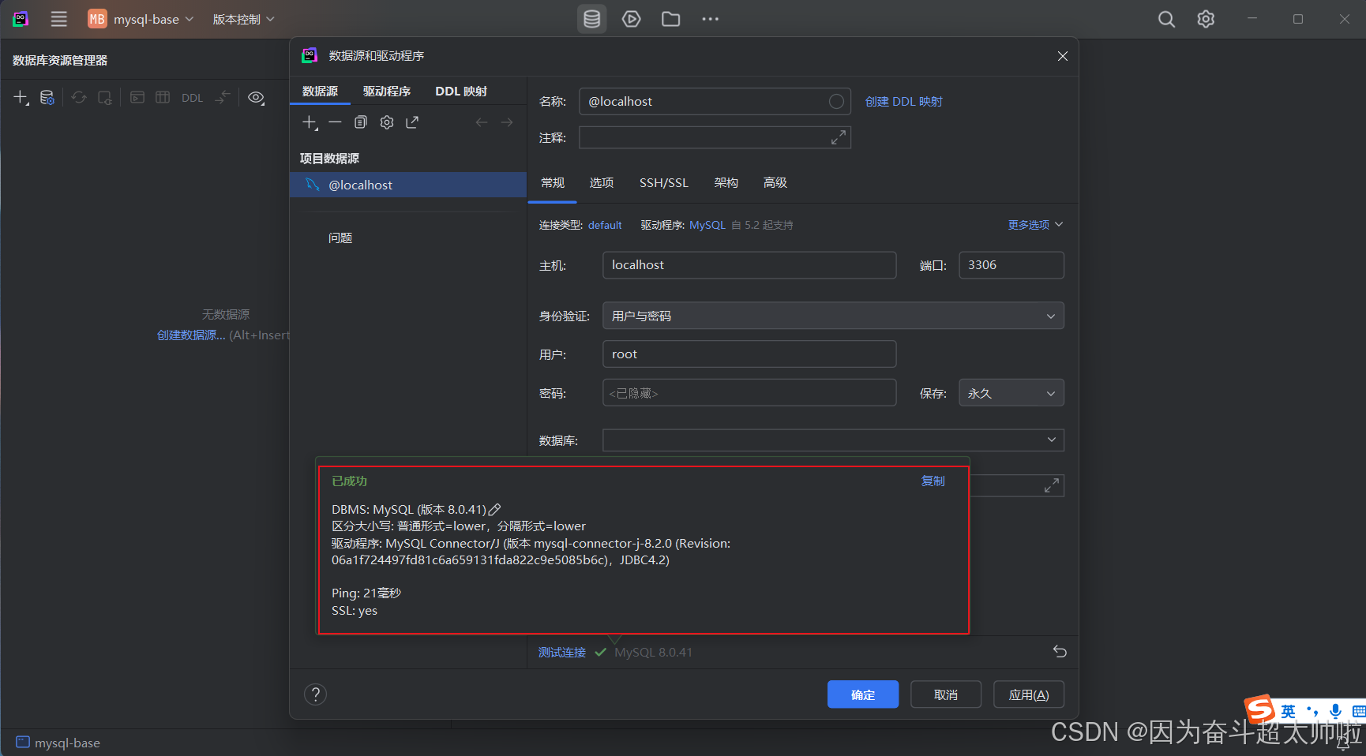Screen dimensions: 1366x756
Task: Click the revert changes arrow icon at dialog bottom
Action: coord(1060,652)
